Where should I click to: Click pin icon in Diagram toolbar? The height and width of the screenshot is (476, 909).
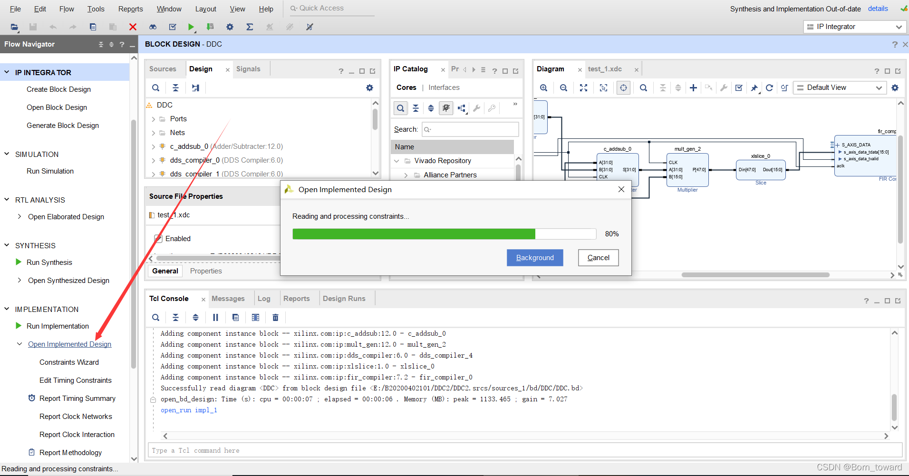pos(754,88)
